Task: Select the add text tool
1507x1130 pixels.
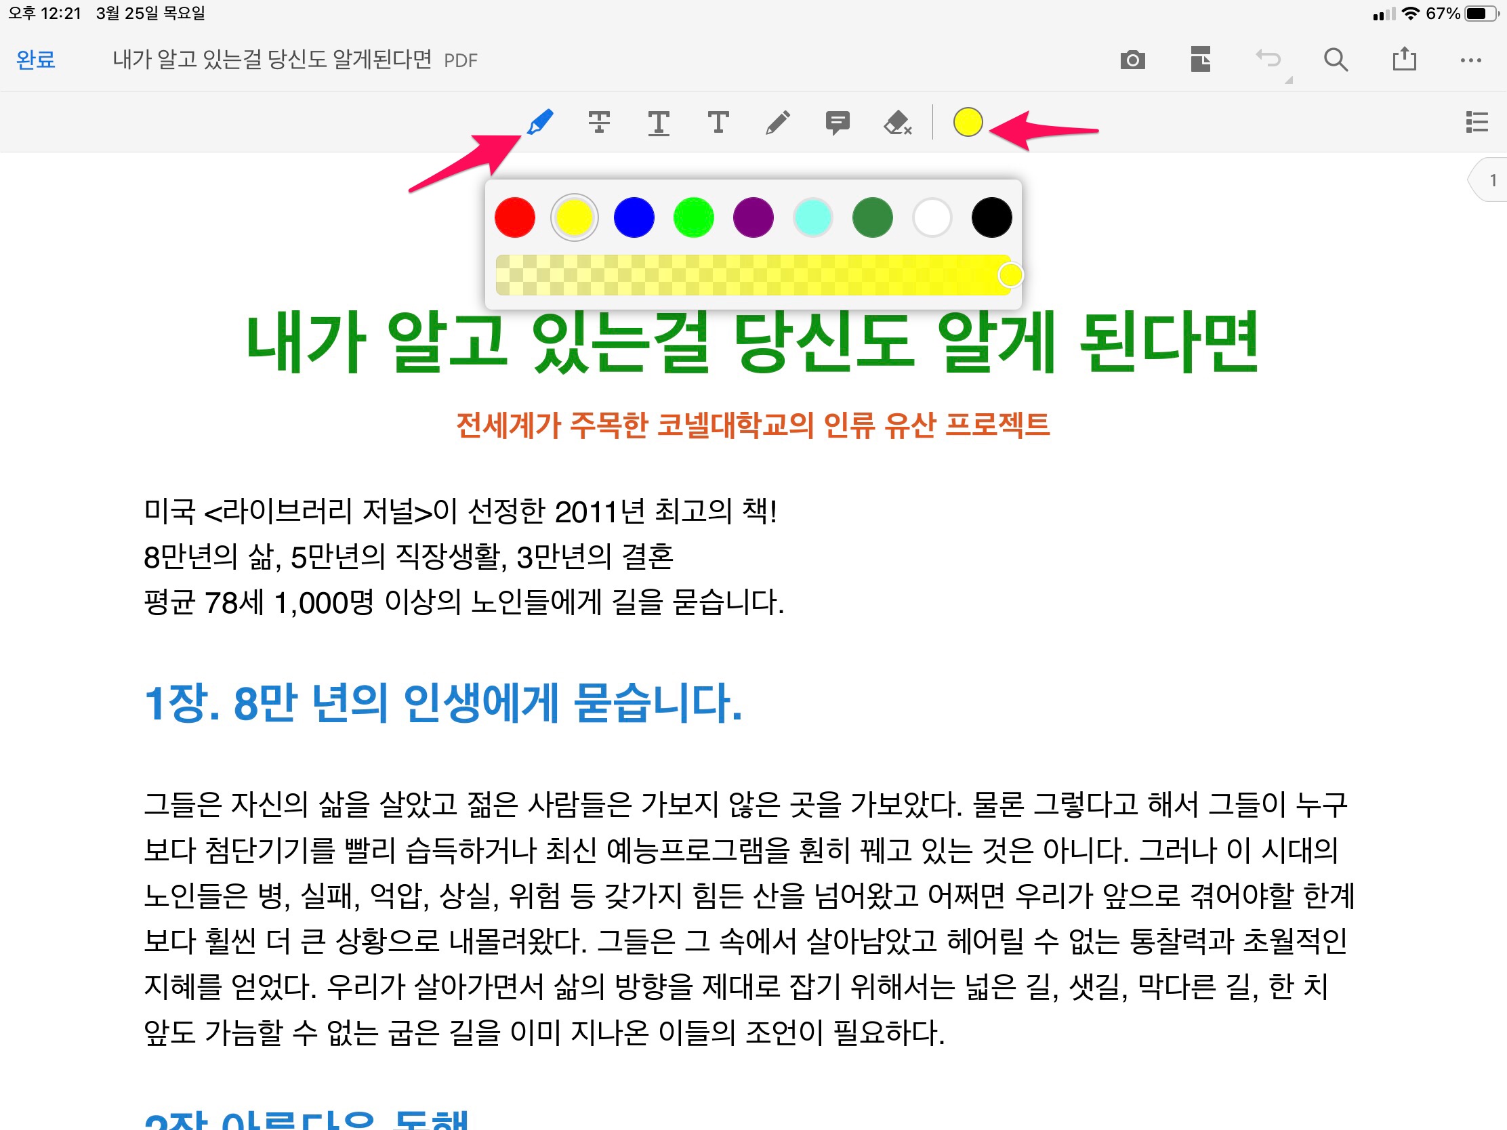Action: [x=718, y=123]
